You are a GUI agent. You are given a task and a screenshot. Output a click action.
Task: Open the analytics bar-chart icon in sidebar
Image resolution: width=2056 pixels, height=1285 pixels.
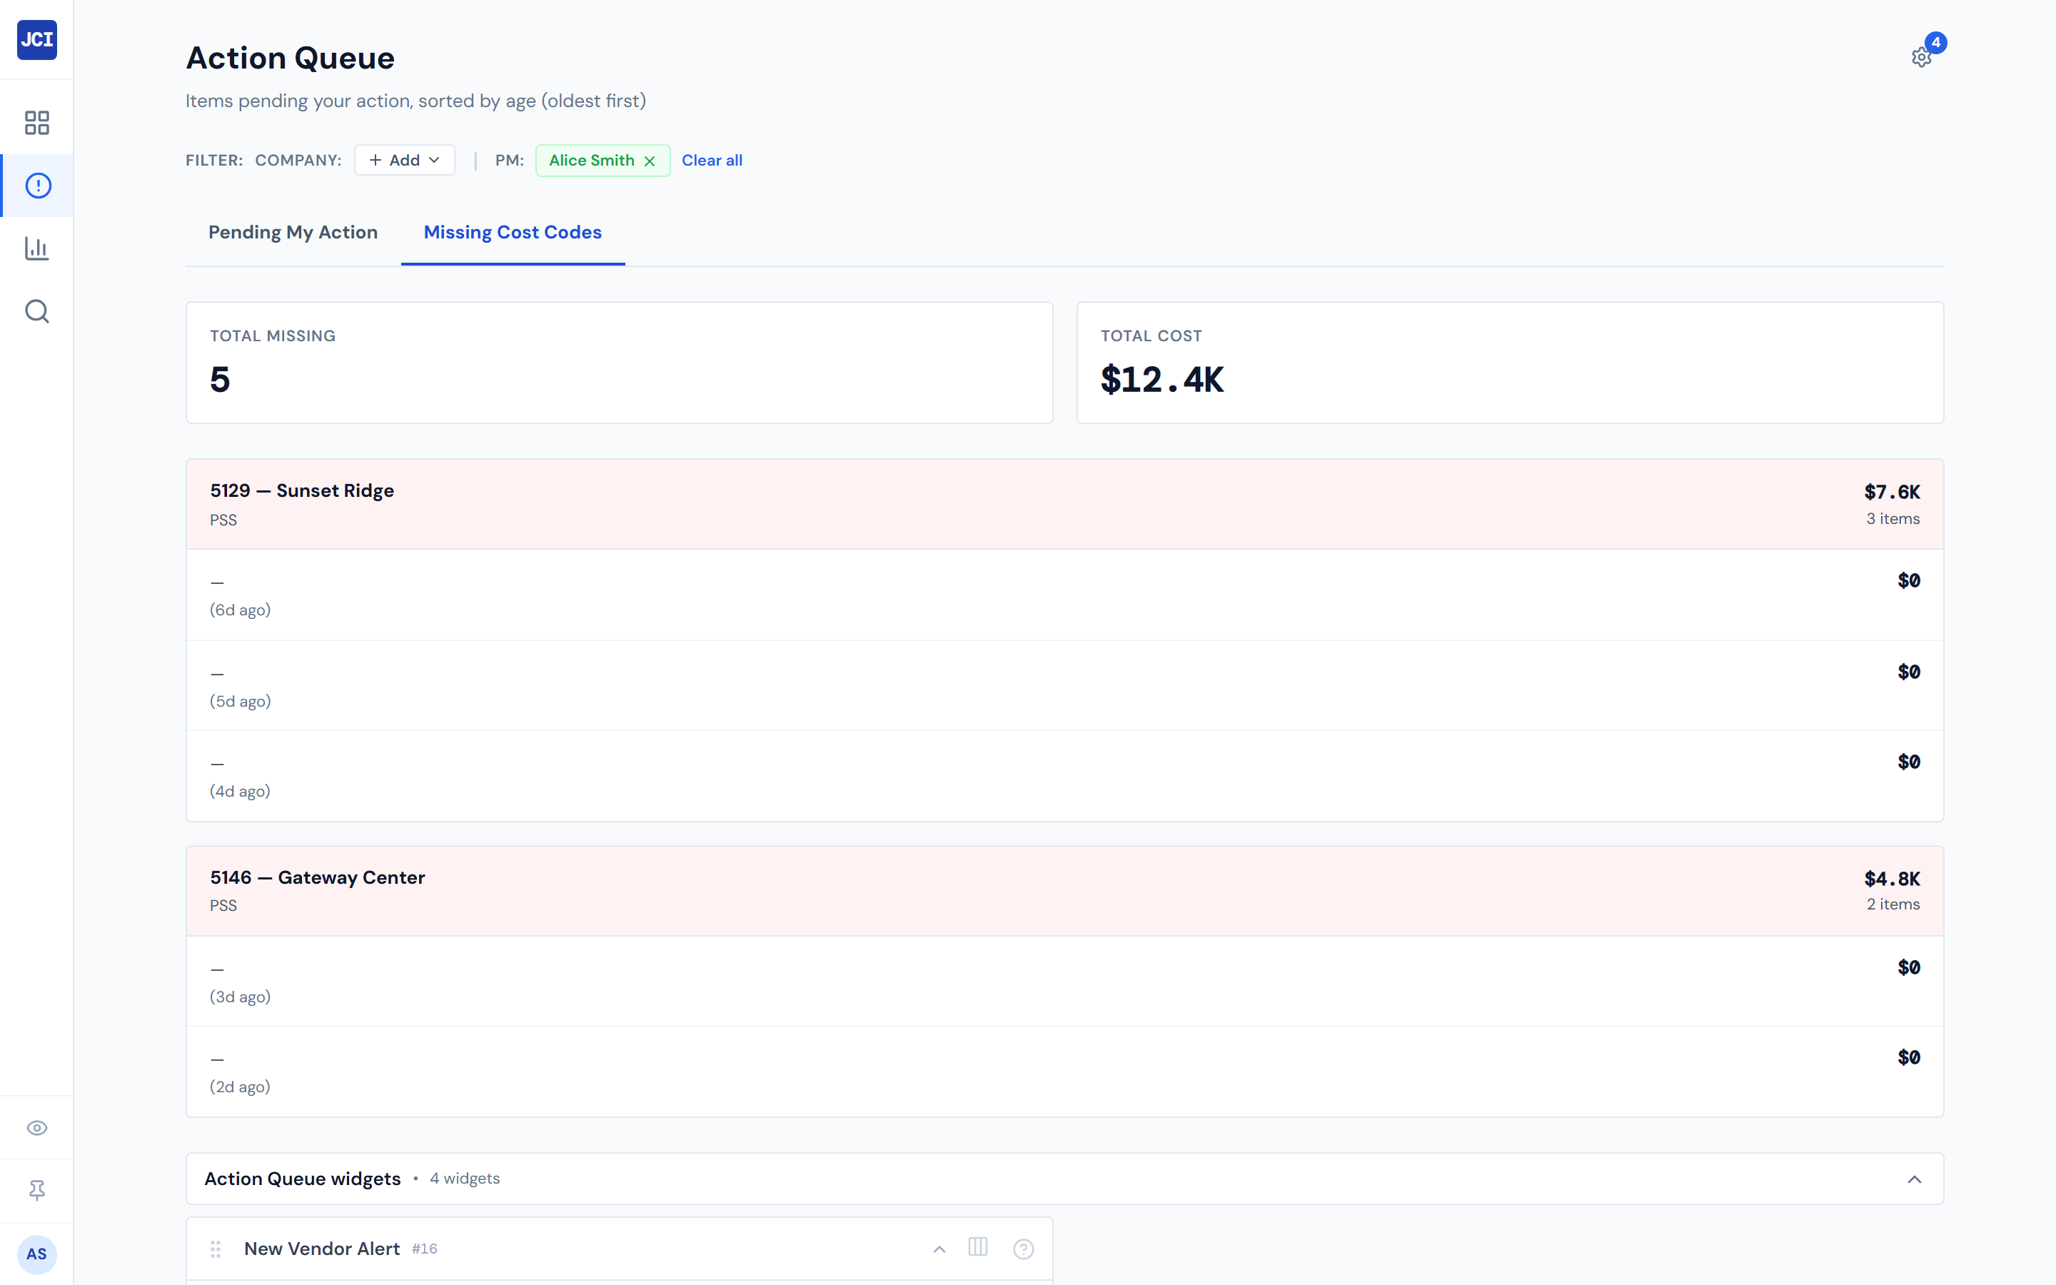pos(36,248)
